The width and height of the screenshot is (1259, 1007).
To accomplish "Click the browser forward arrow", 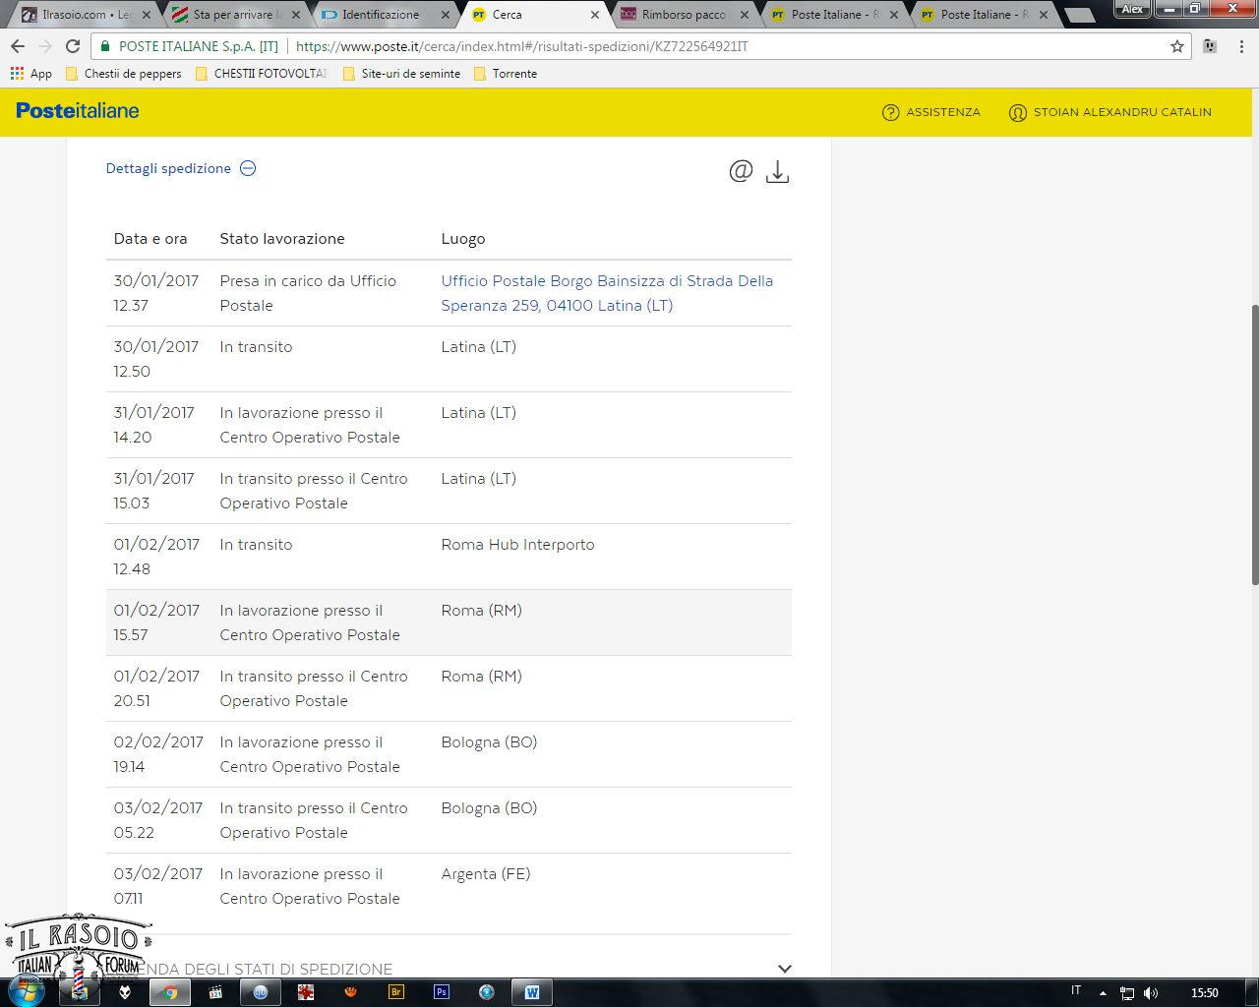I will click(x=45, y=46).
